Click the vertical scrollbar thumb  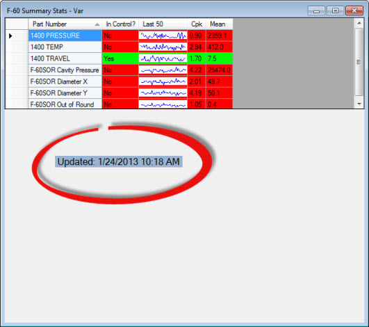[359, 62]
